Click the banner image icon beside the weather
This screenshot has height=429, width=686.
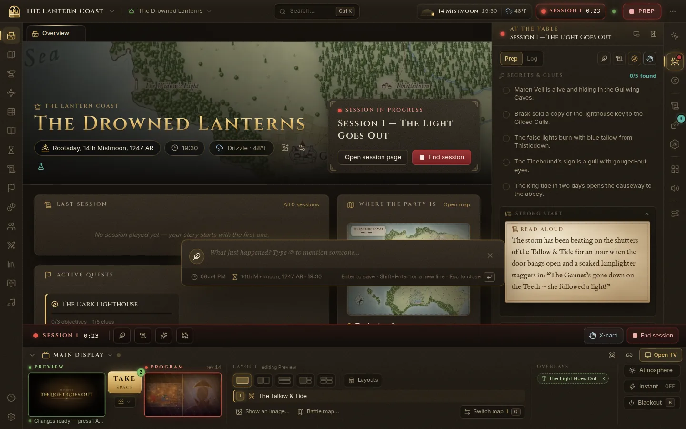285,148
